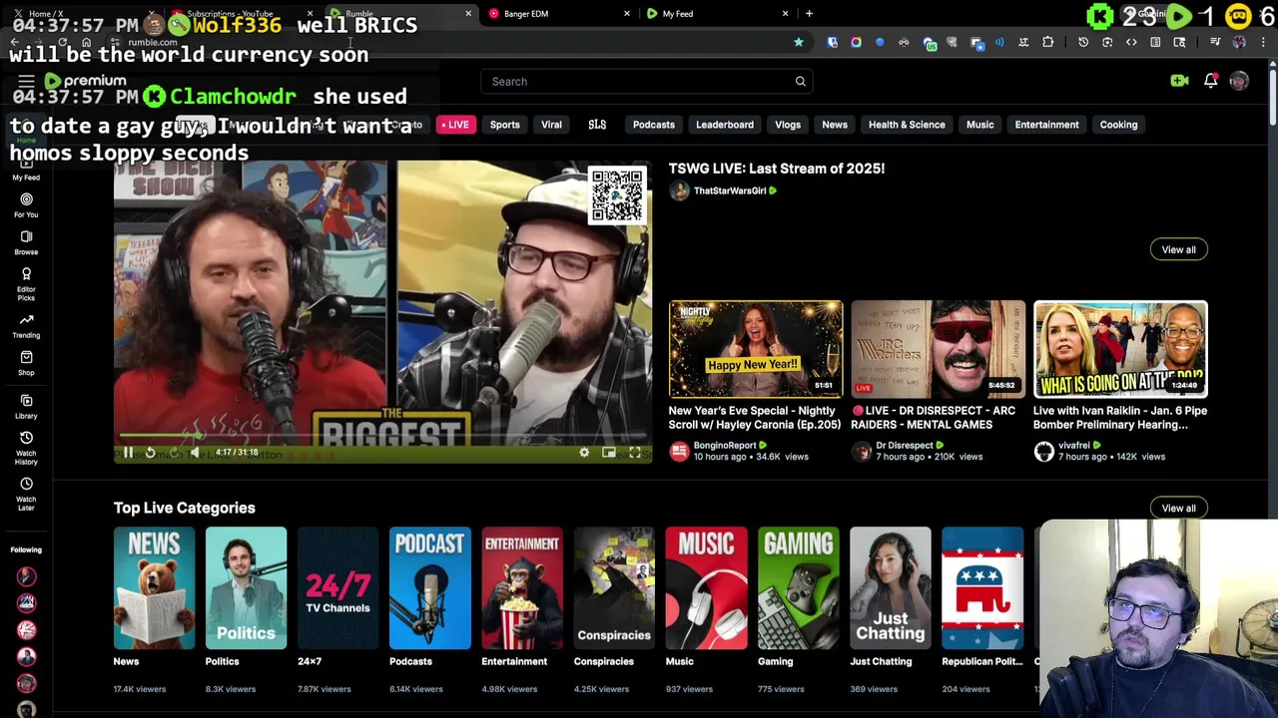Open the user profile avatar menu
The height and width of the screenshot is (718, 1278).
(1239, 81)
